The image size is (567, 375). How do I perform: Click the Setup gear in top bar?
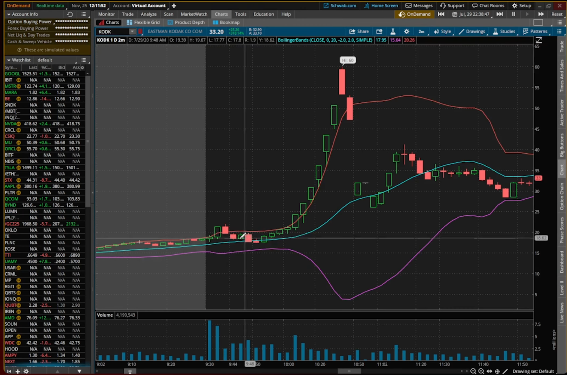pos(521,6)
